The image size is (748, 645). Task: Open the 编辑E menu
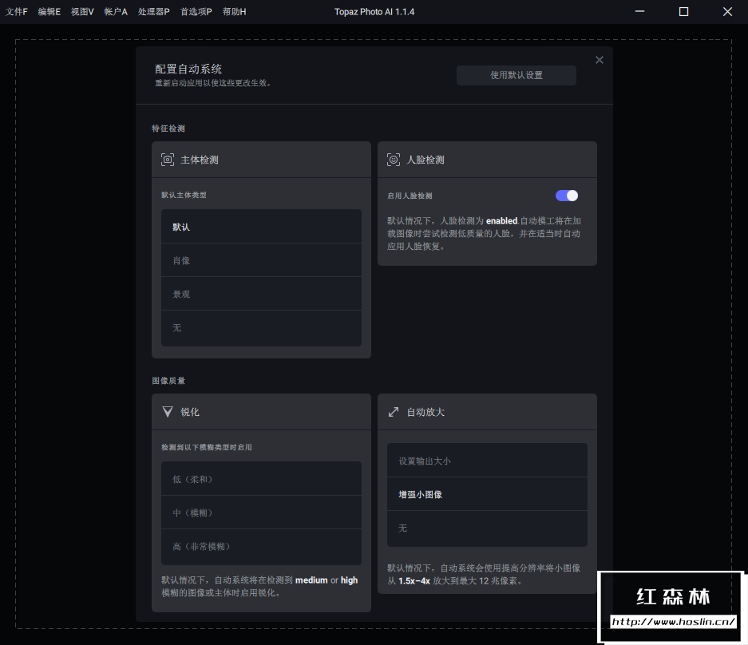click(x=49, y=11)
